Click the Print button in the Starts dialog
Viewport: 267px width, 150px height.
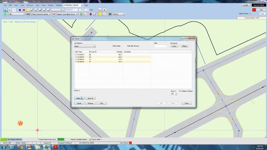click(102, 103)
